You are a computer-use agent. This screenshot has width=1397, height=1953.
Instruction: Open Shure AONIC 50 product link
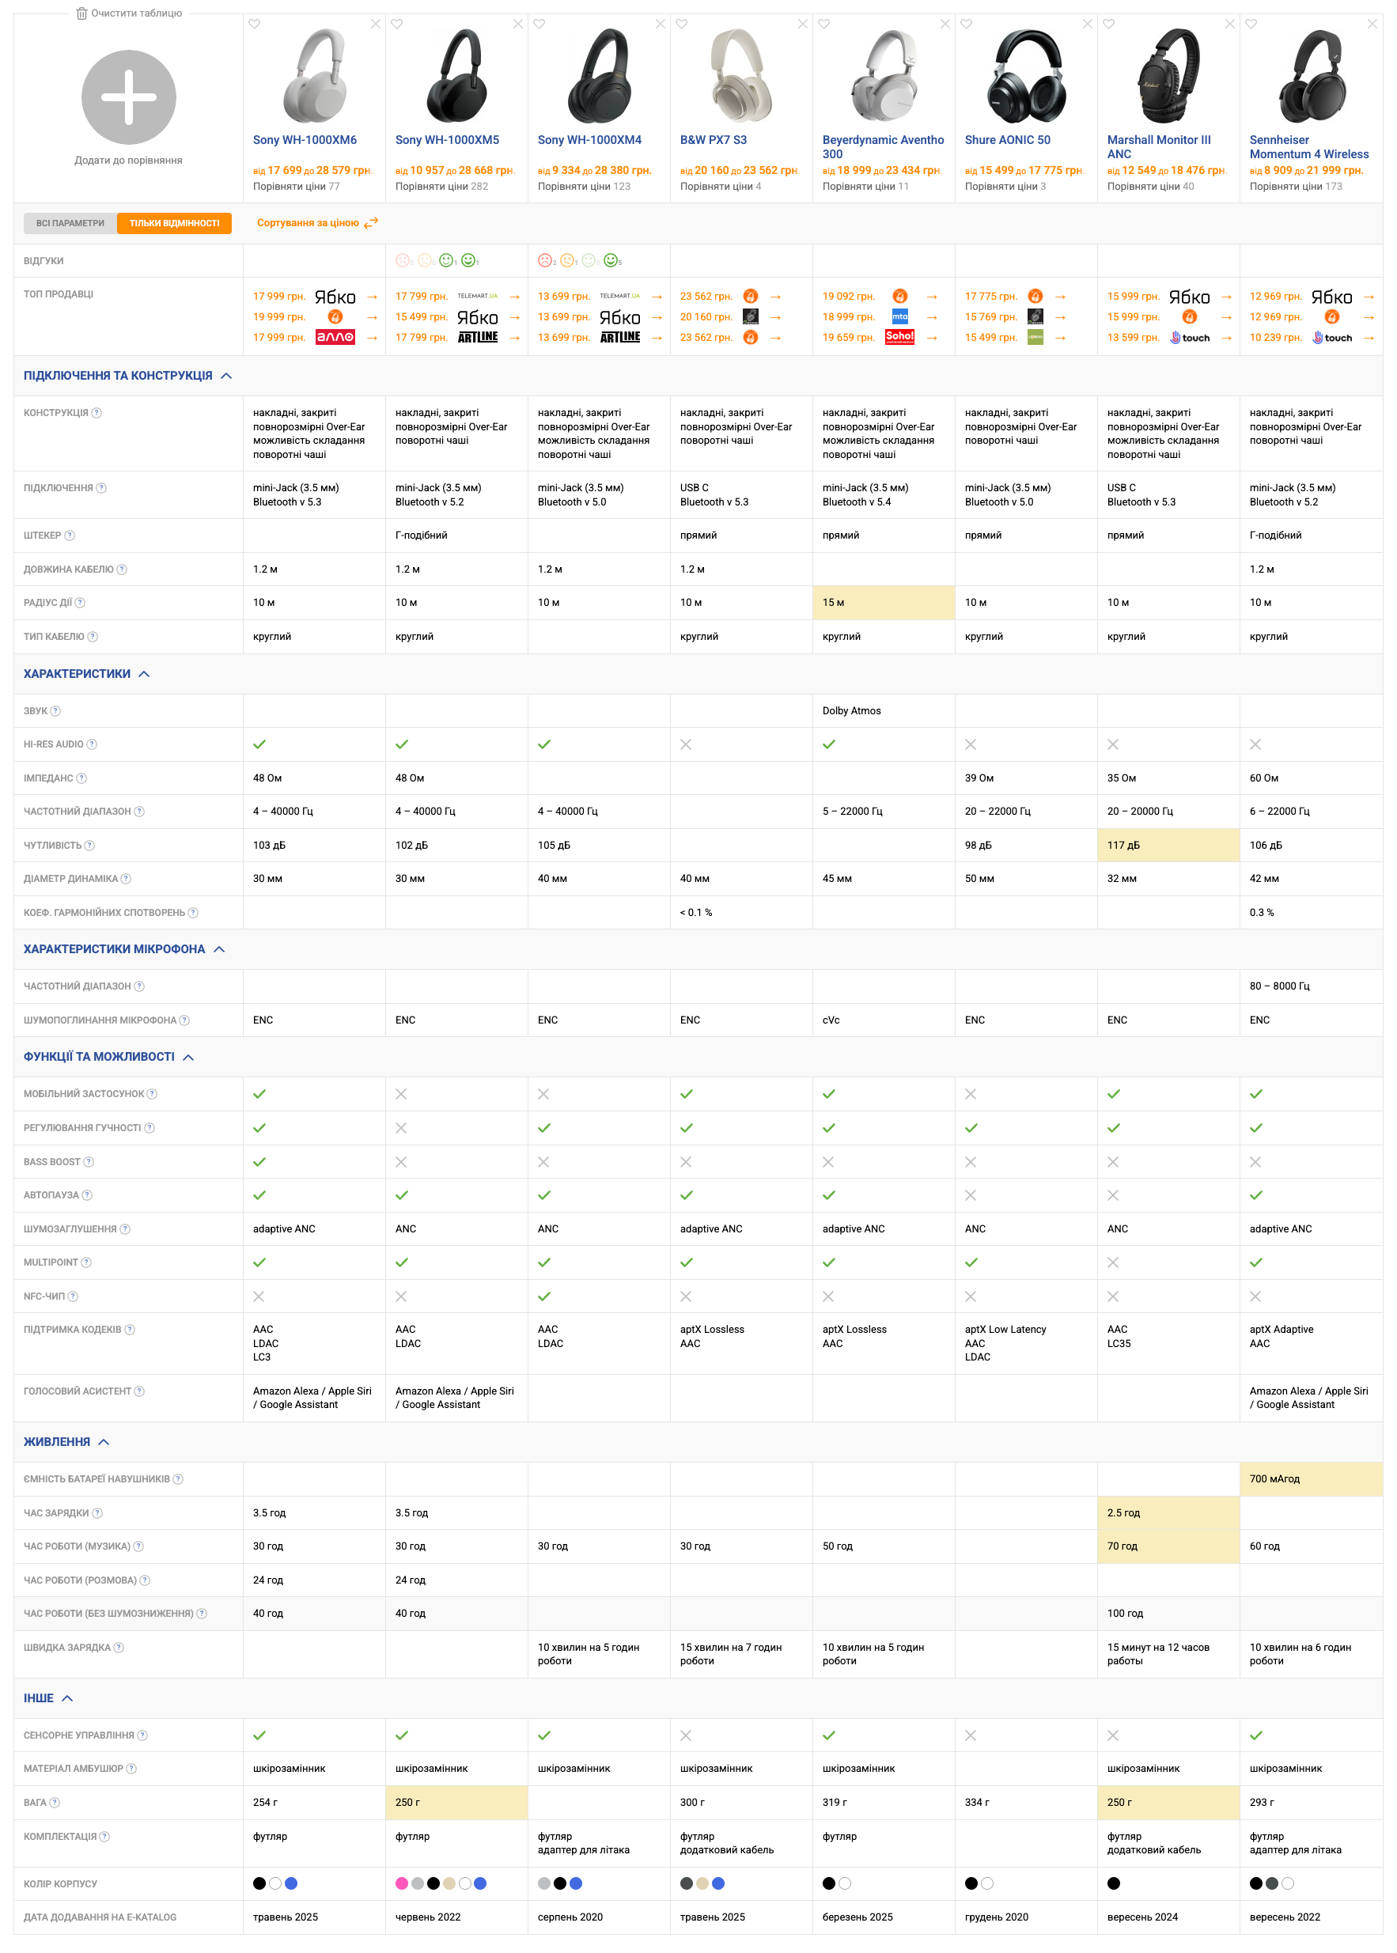[1007, 140]
